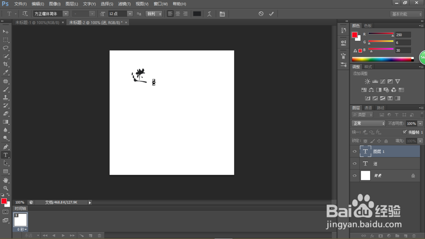The width and height of the screenshot is (425, 239).
Task: Select the Brush tool
Action: (x=6, y=89)
